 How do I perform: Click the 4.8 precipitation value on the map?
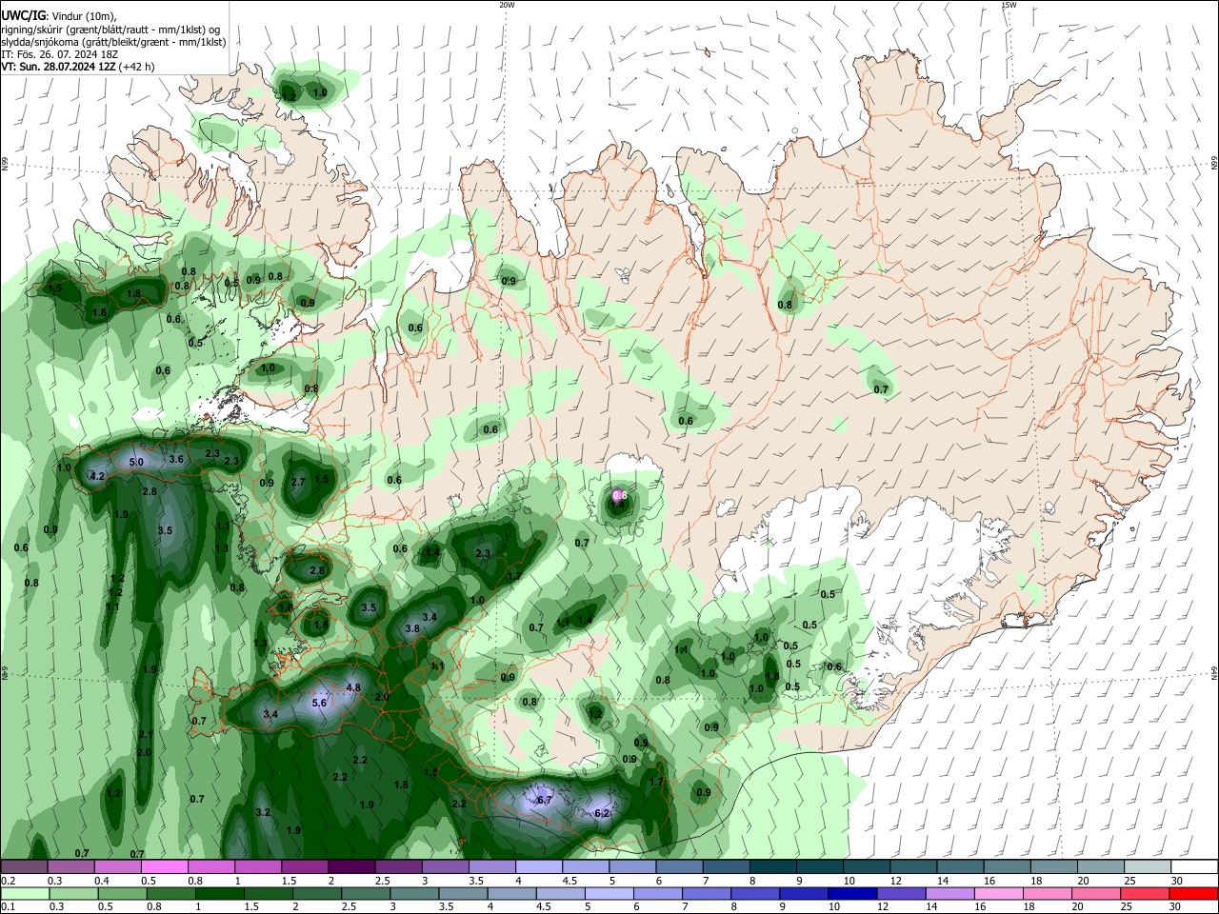(353, 687)
